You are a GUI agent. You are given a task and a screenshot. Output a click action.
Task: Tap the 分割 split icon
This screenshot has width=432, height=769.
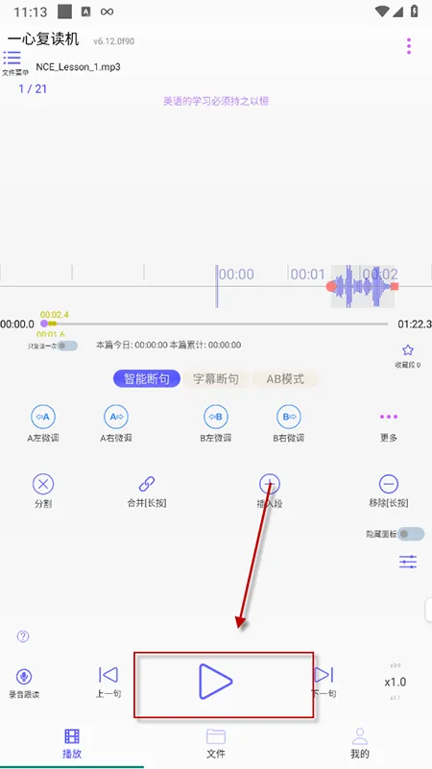coord(43,484)
